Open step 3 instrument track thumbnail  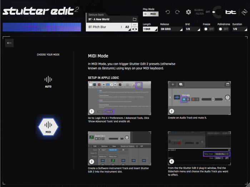[x=119, y=149]
